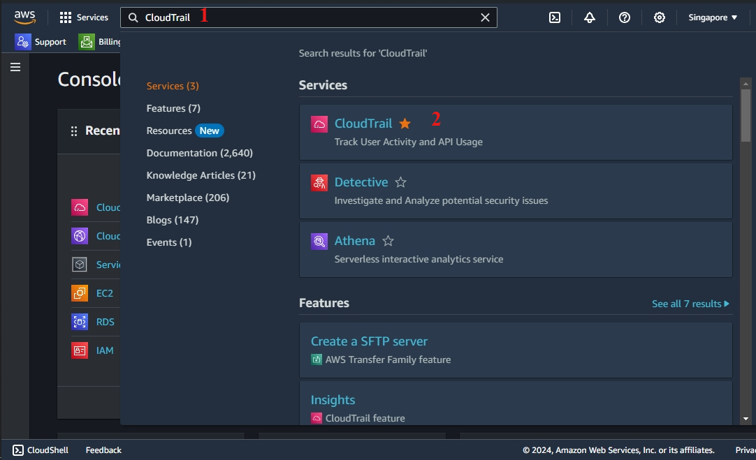This screenshot has height=460, width=756.
Task: Click the Athena service icon
Action: pos(319,242)
